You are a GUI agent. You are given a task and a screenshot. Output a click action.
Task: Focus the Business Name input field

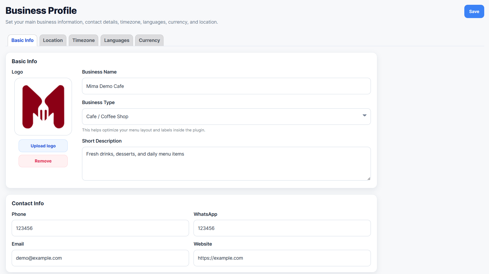(226, 86)
